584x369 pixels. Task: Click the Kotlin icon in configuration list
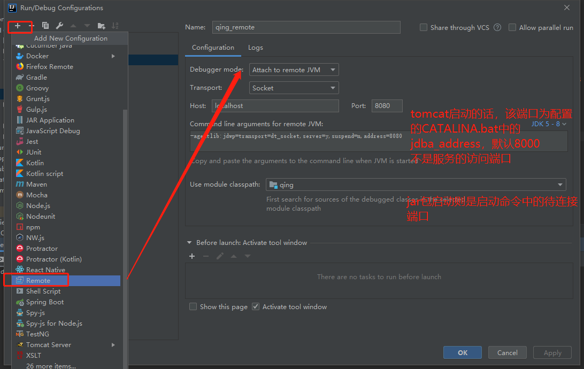tap(20, 163)
